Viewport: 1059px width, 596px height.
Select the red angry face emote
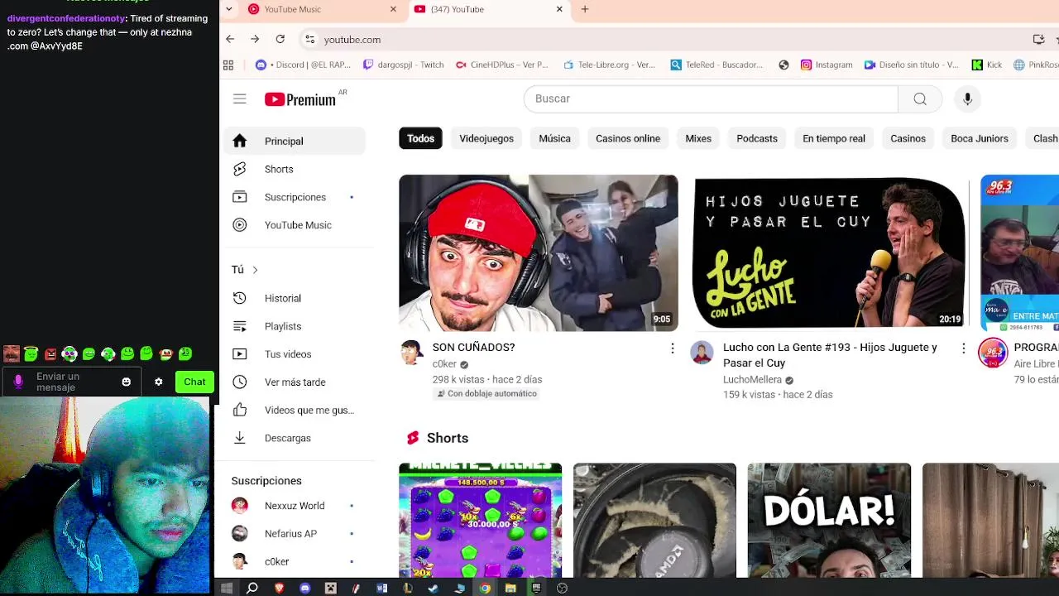coord(50,354)
